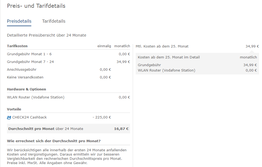Click the Preis- und Tarifdetails heading

pyautogui.click(x=36, y=6)
